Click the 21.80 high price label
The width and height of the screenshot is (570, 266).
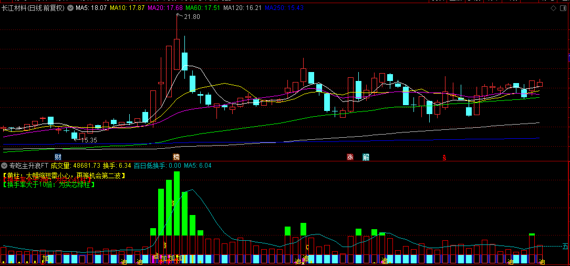click(192, 17)
